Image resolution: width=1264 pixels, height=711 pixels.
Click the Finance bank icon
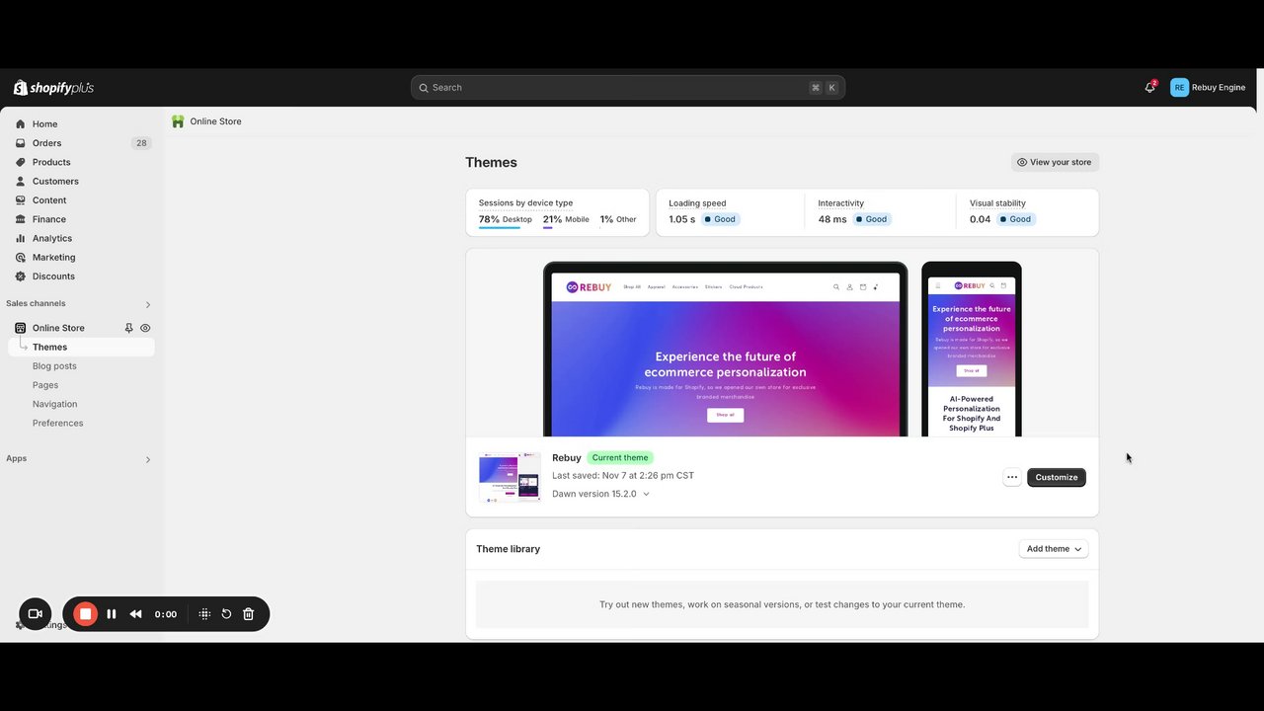tap(20, 219)
